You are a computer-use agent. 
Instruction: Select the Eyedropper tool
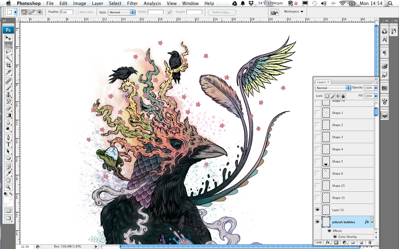coord(8,173)
